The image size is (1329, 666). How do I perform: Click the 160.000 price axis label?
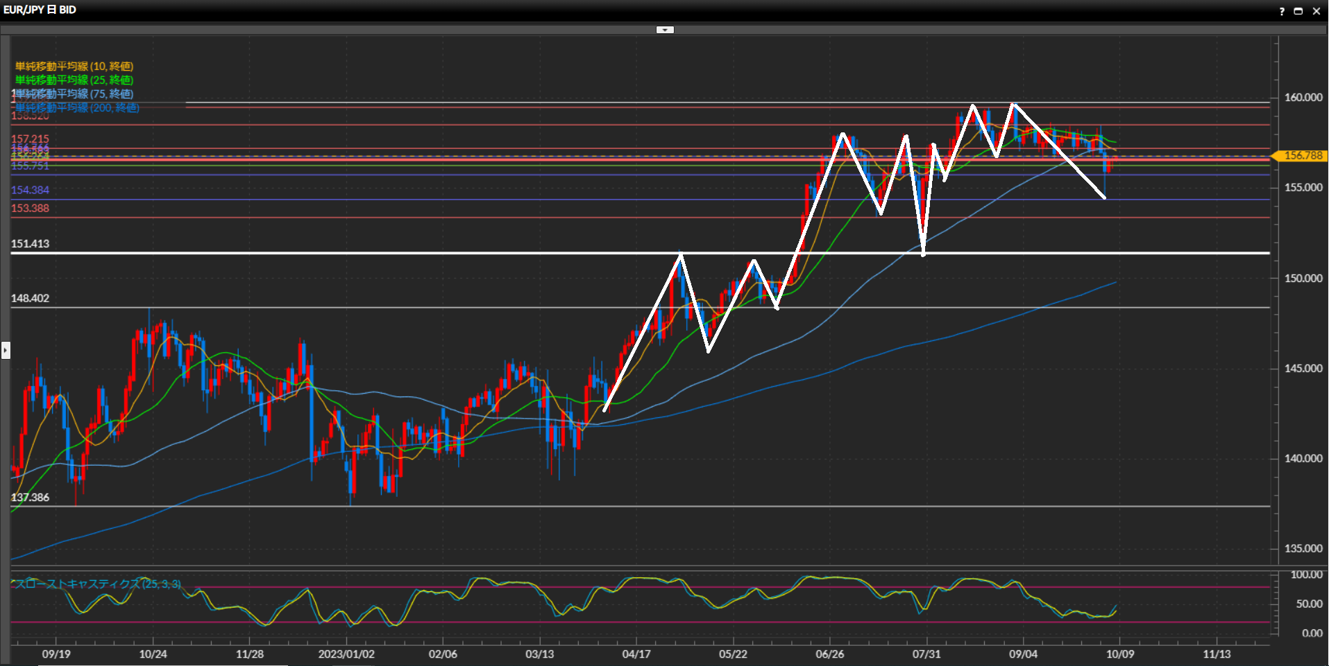click(1303, 98)
